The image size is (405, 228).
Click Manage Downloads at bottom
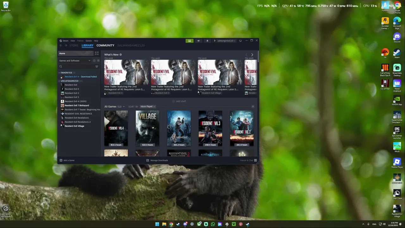tap(157, 160)
